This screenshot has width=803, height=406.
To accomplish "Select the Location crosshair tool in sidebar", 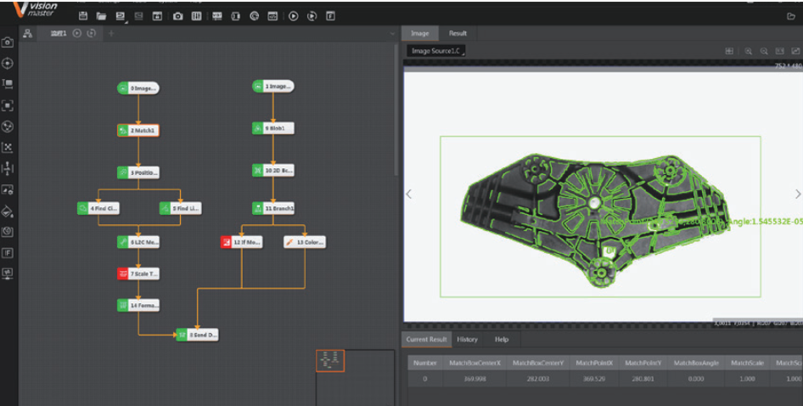I will [7, 63].
